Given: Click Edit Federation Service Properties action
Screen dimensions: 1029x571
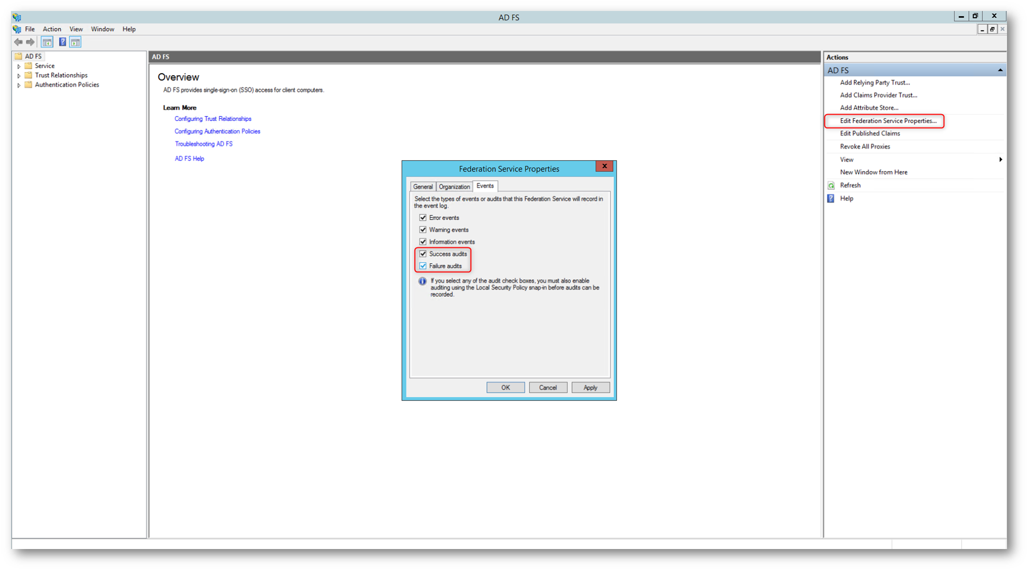Looking at the screenshot, I should [x=888, y=121].
